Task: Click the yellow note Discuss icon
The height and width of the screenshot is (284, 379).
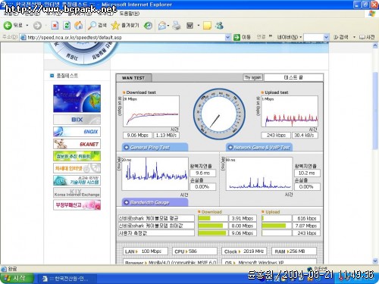Action: coord(207,26)
